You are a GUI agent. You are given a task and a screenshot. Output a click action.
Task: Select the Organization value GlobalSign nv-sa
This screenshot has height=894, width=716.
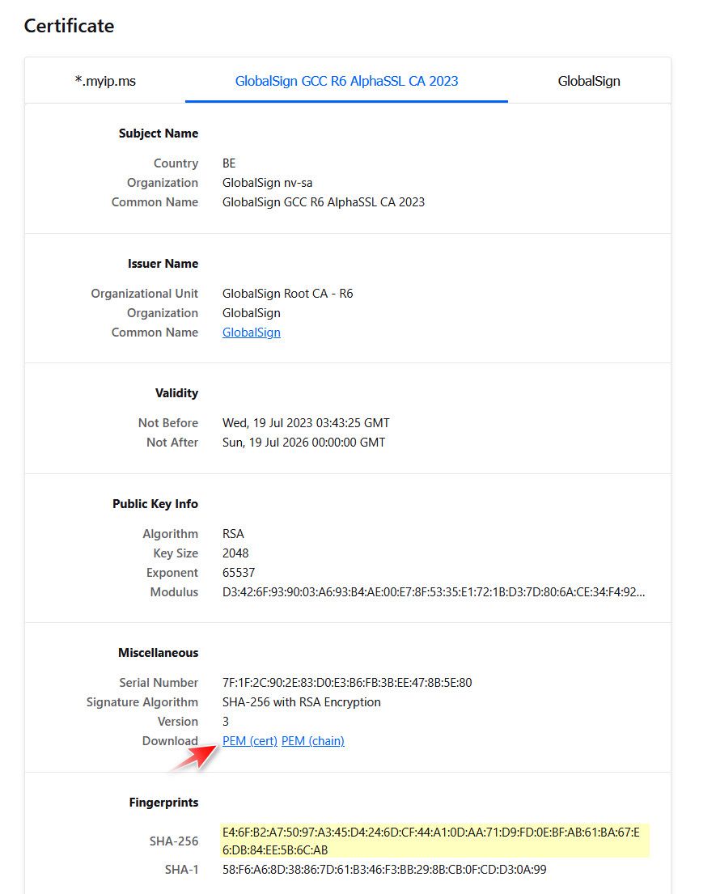pyautogui.click(x=267, y=183)
